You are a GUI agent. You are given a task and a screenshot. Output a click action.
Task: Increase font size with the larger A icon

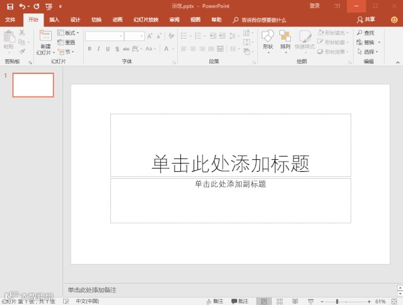150,36
